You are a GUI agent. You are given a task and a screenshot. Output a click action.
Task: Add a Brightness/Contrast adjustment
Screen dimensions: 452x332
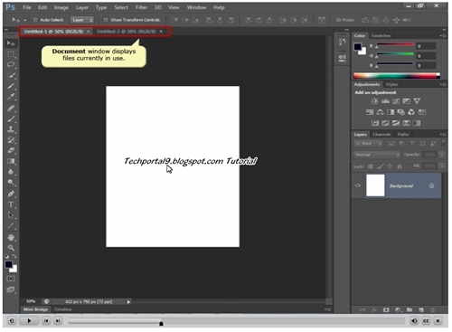(x=374, y=101)
